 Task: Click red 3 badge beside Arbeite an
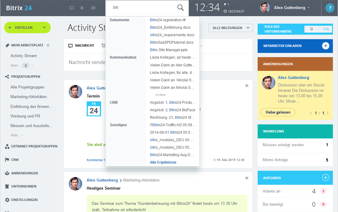pos(323,191)
